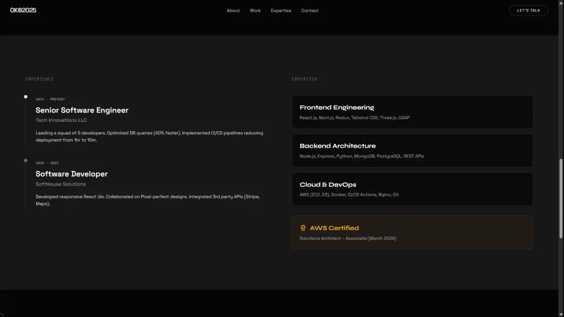Open the About navigation link
The height and width of the screenshot is (317, 564).
(233, 11)
